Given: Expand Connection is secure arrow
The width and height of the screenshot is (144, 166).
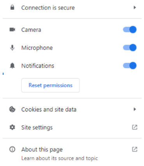Looking at the screenshot, I should pyautogui.click(x=135, y=7).
